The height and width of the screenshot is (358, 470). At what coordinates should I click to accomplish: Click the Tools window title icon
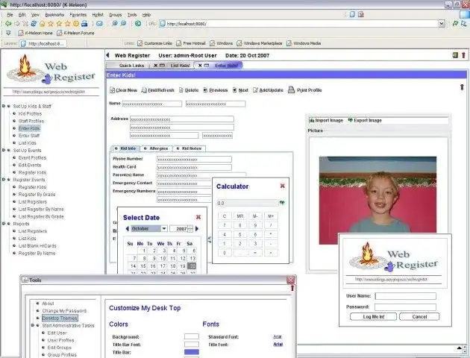click(x=25, y=280)
